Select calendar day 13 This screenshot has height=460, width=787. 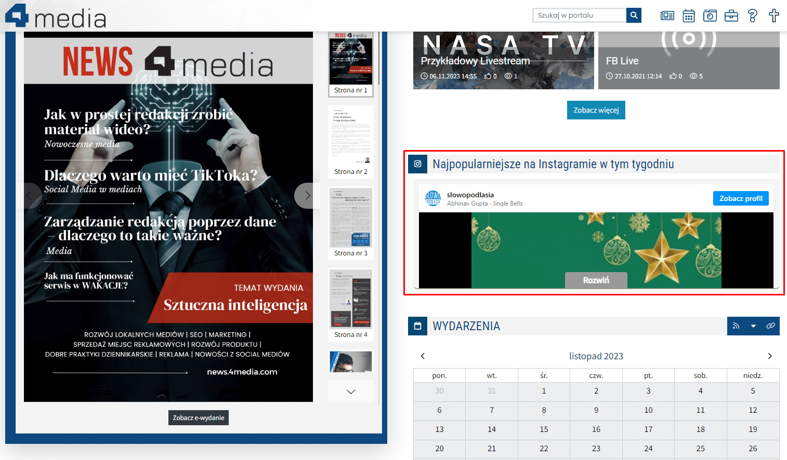pos(439,429)
